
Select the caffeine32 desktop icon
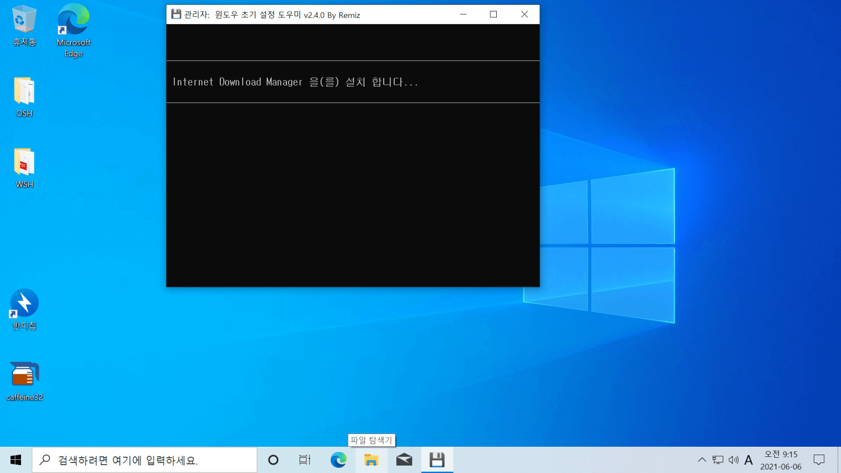click(x=24, y=382)
